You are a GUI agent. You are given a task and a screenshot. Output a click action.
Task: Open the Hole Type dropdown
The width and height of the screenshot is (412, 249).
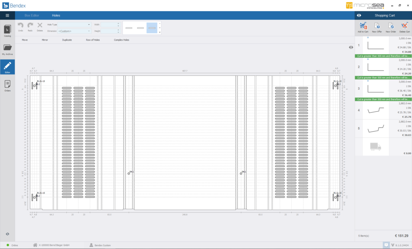click(x=89, y=25)
